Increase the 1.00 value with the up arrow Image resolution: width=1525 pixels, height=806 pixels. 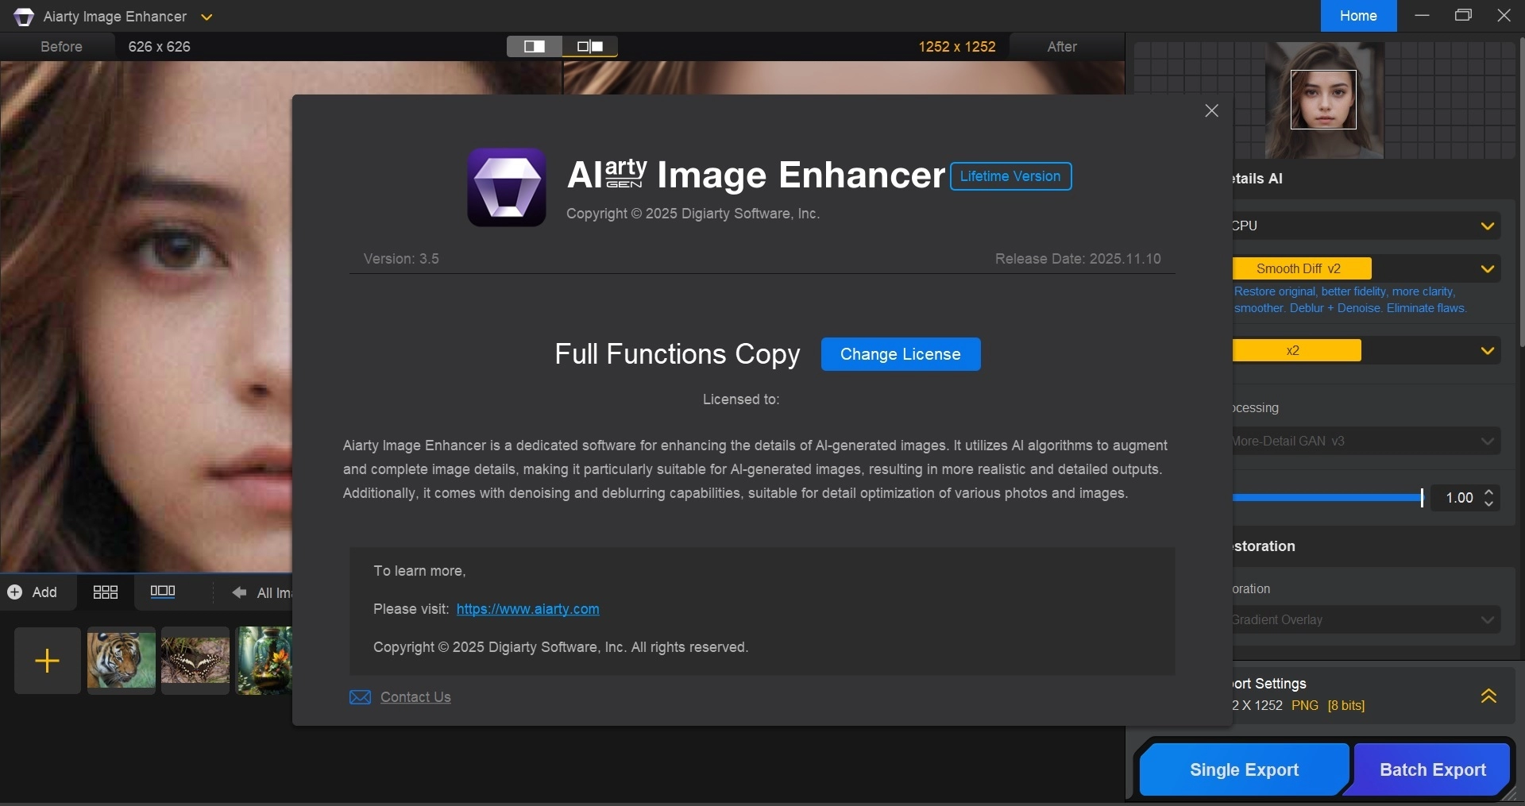pos(1489,492)
